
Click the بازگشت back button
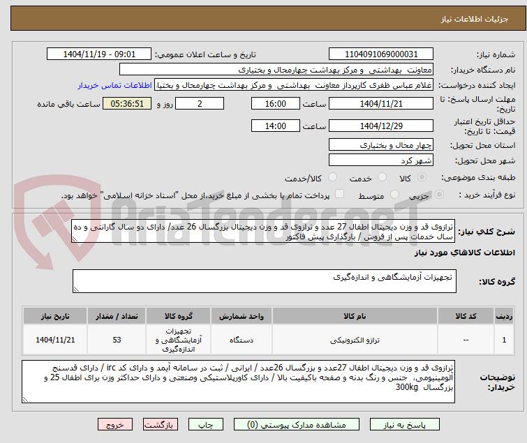tap(160, 425)
